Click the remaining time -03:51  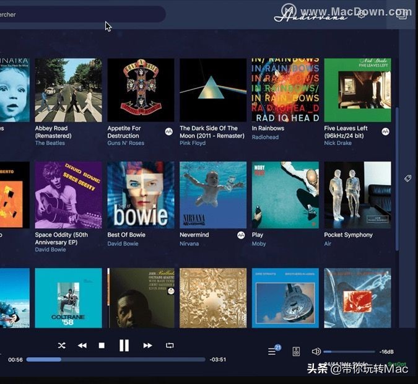pyautogui.click(x=218, y=360)
